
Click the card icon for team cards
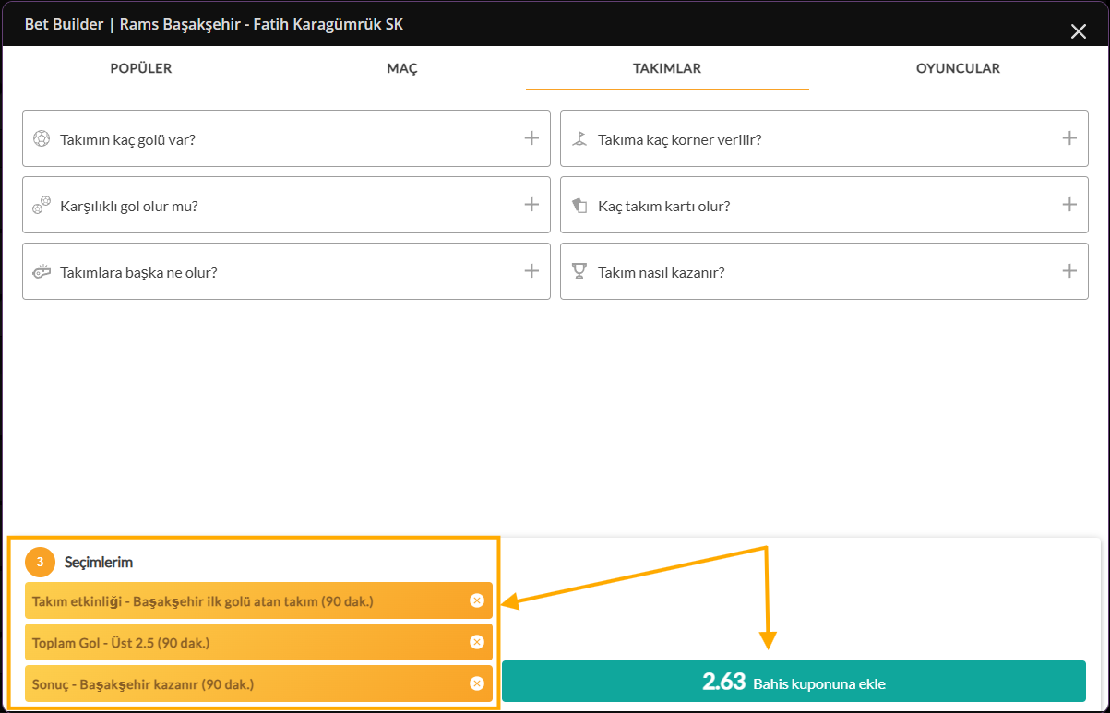579,206
